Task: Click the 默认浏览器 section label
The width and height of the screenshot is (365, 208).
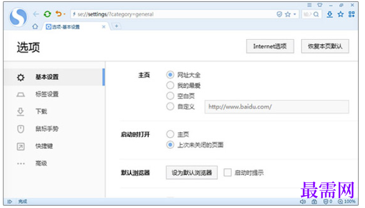Action: tap(135, 172)
